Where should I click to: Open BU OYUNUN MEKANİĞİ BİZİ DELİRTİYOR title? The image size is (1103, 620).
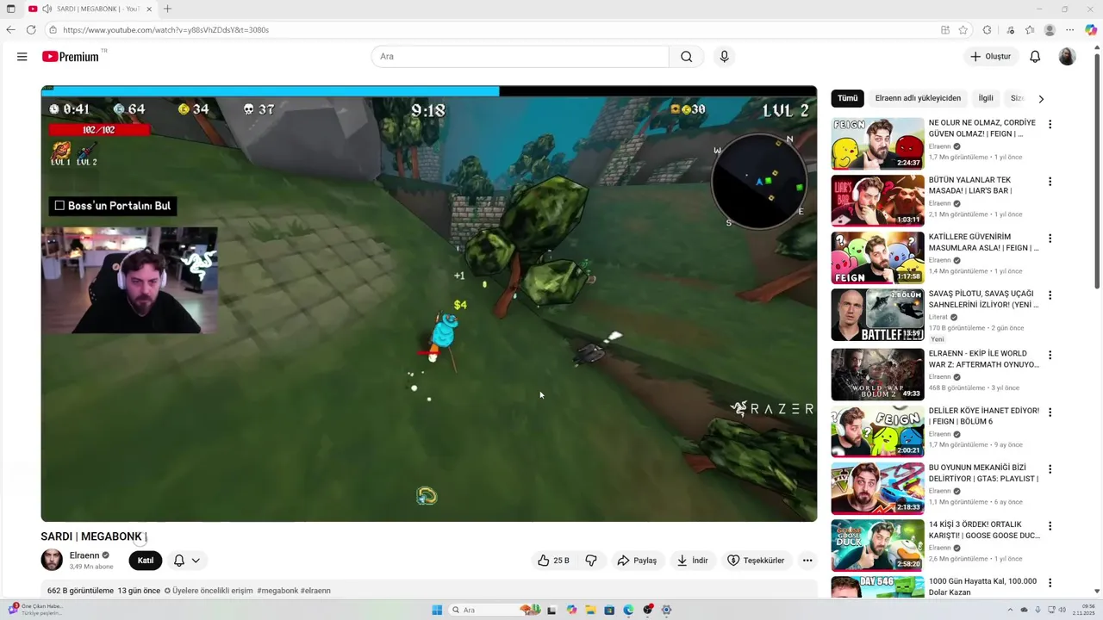pyautogui.click(x=983, y=473)
